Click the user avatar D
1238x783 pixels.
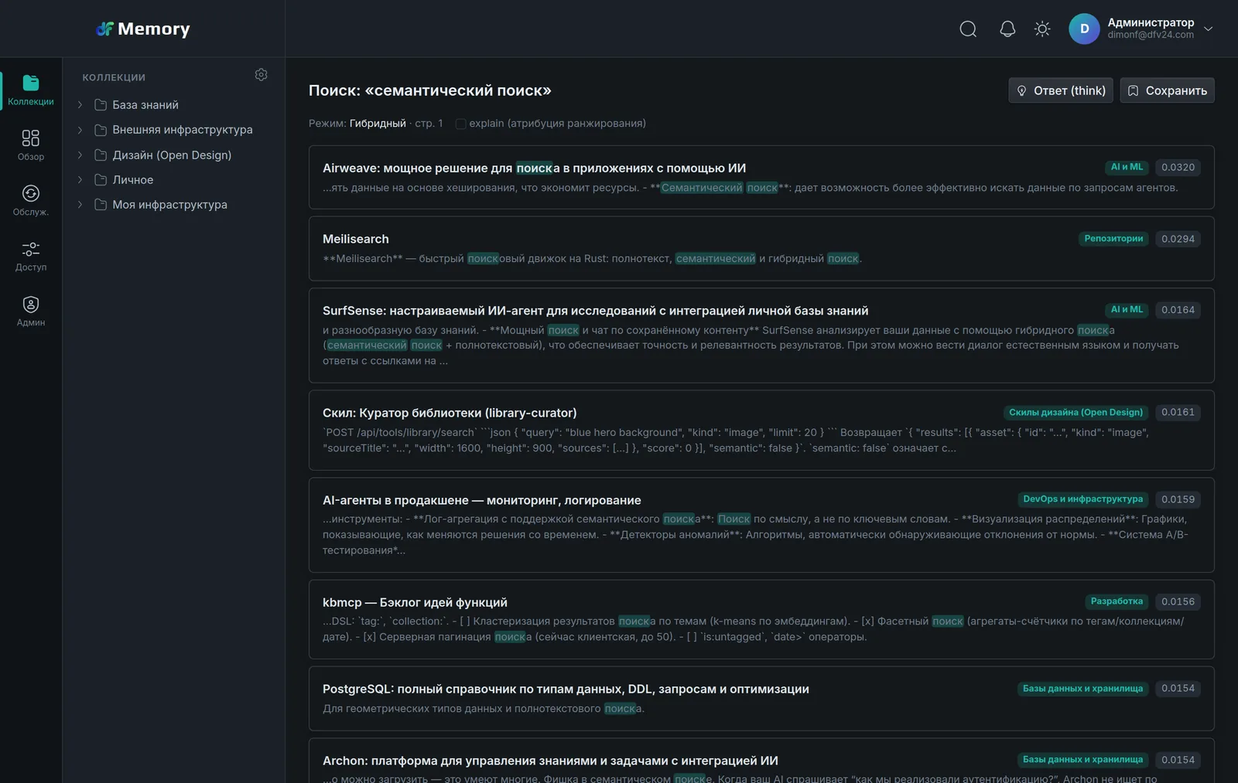click(1084, 29)
